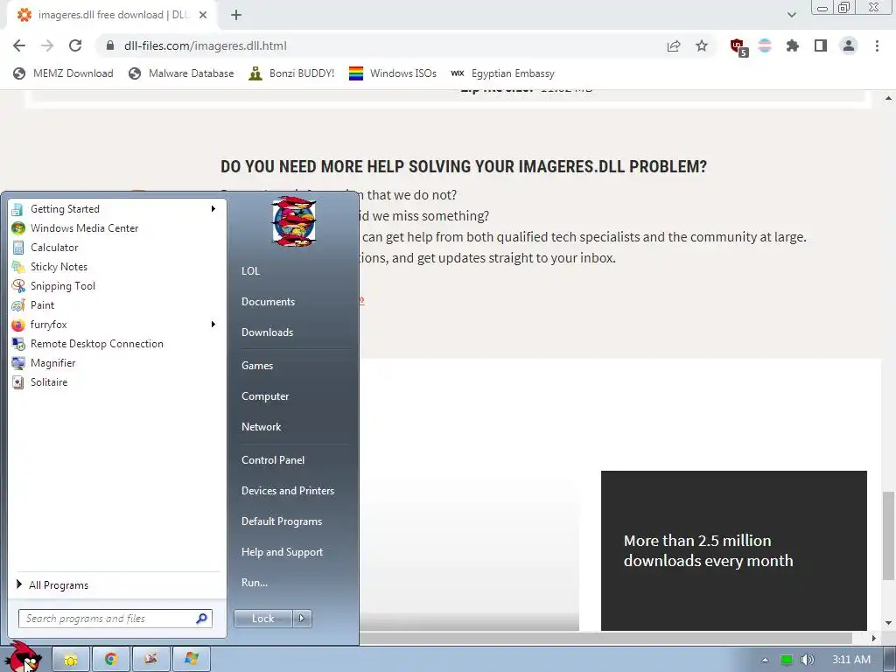Click the Start button orb

click(24, 658)
